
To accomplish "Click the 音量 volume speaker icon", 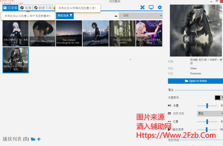I will tap(169, 105).
